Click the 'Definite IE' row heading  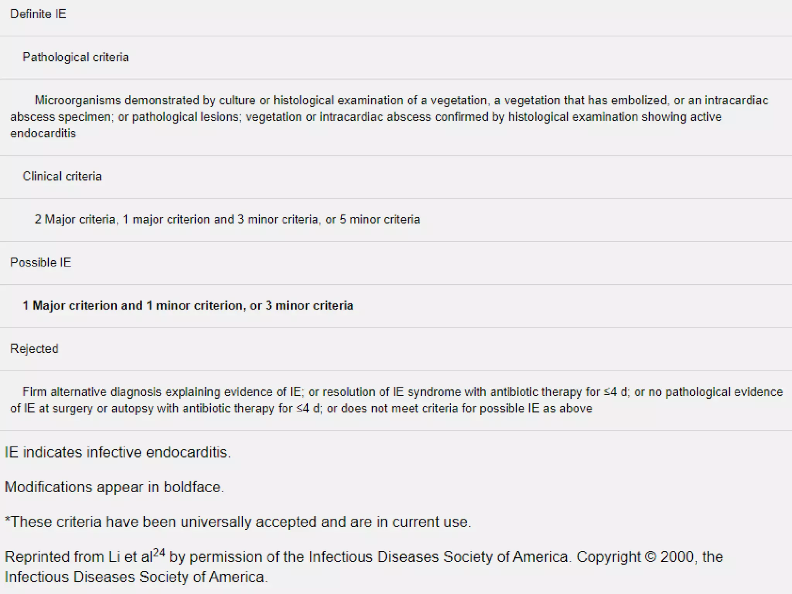pos(38,14)
